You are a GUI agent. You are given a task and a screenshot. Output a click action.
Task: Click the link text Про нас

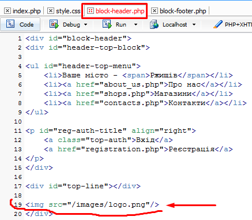[x=185, y=84]
